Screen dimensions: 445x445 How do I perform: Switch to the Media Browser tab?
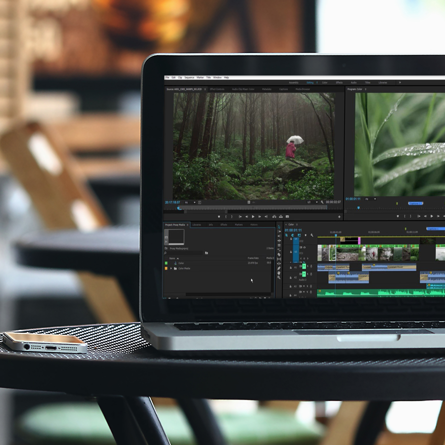[303, 89]
